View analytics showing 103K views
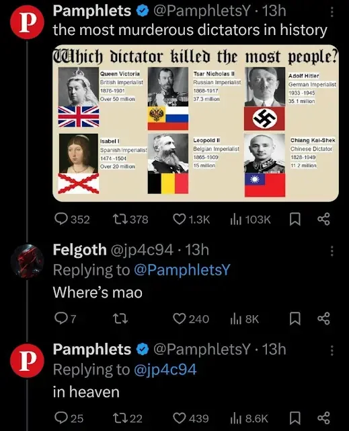Viewport: 349px width, 431px height. click(x=250, y=220)
